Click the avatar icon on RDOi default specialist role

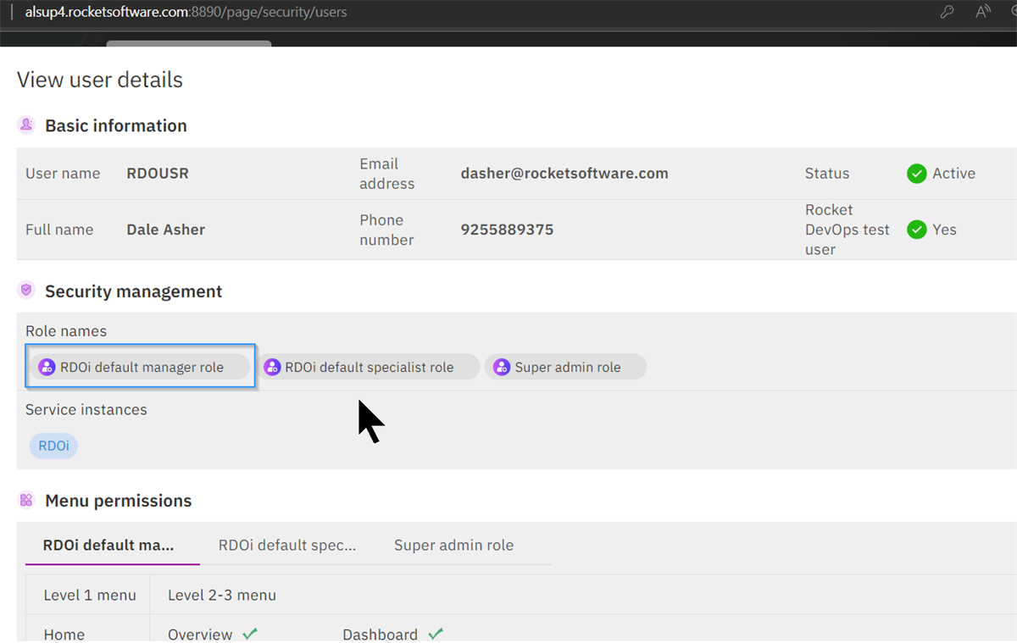(273, 366)
